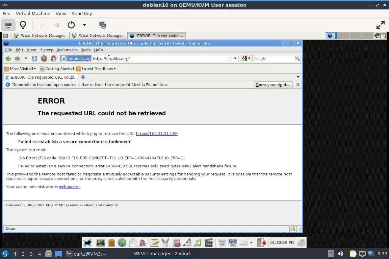Show the graphical console view in virt-manager
The width and height of the screenshot is (389, 259).
coord(8,25)
